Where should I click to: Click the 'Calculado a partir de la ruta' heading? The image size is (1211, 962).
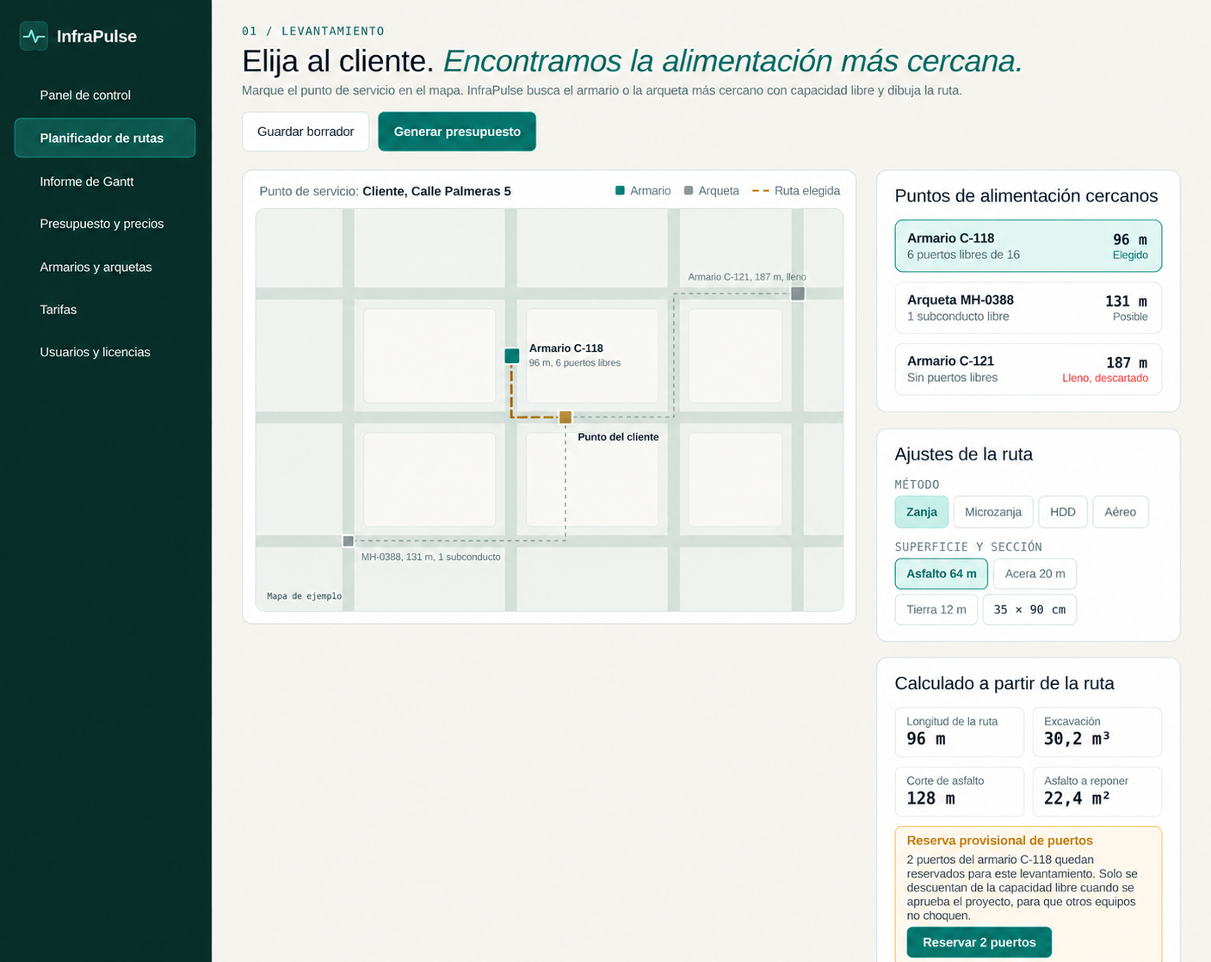[1004, 683]
